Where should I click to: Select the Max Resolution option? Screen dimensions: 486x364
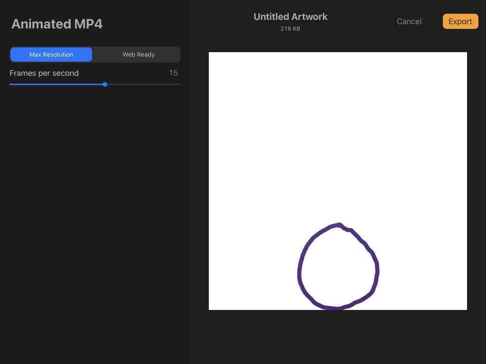[51, 55]
